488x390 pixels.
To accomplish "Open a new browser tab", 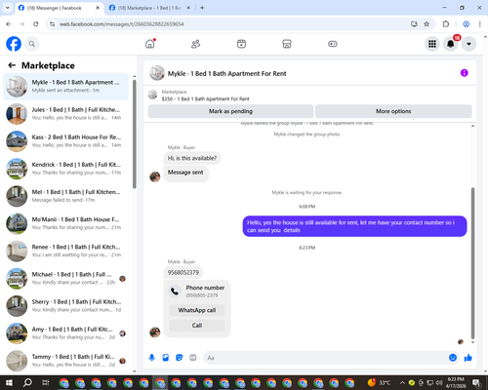I will pos(202,8).
